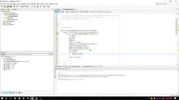This screenshot has height=100, width=179.
Task: Click the Undo toolbar icon
Action: [14, 6]
